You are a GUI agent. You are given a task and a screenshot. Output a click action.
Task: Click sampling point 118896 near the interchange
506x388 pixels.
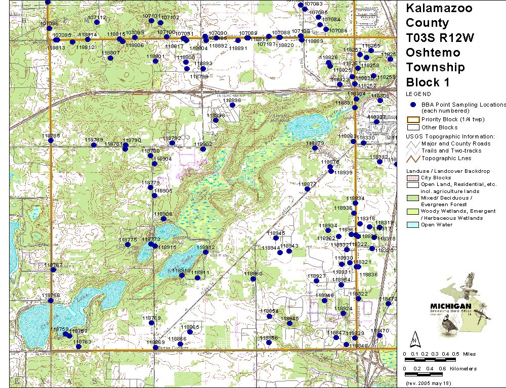pos(233,106)
